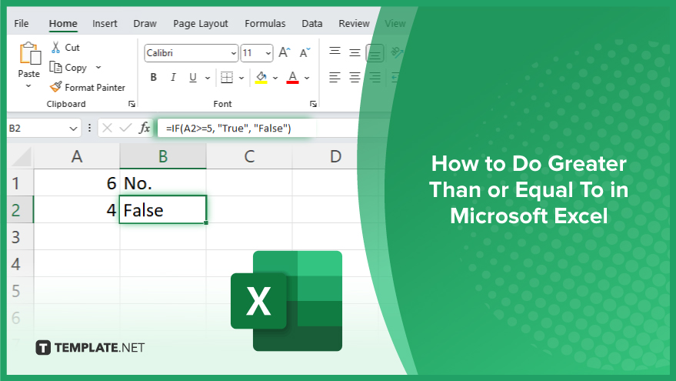Open the Paste options dropdown arrow
This screenshot has width=676, height=381.
[x=28, y=86]
